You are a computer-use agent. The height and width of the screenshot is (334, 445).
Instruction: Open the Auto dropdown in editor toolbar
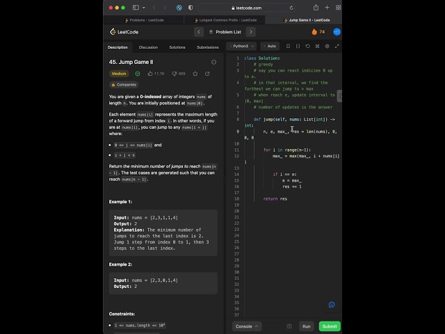pos(270,46)
